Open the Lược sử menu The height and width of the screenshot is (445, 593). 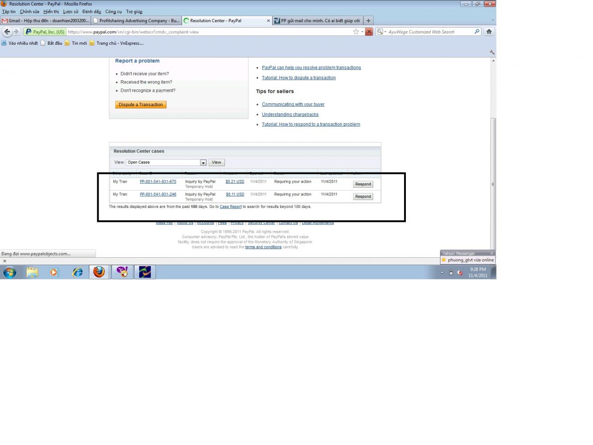[70, 12]
